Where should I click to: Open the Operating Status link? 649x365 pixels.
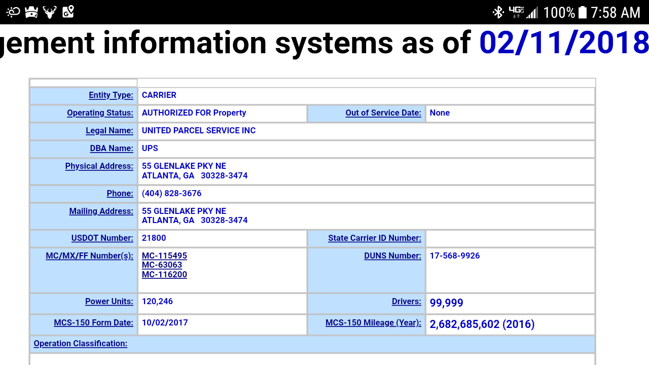pyautogui.click(x=100, y=113)
